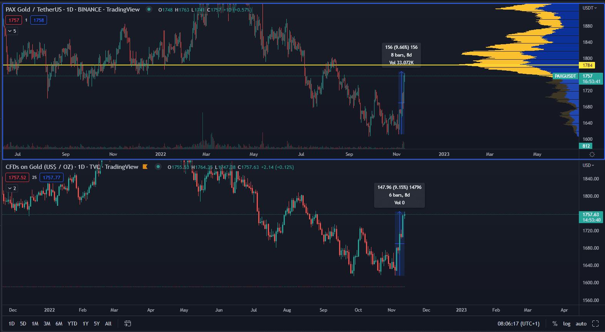Expand the top chart's indicator legend showing 5

pyautogui.click(x=12, y=31)
